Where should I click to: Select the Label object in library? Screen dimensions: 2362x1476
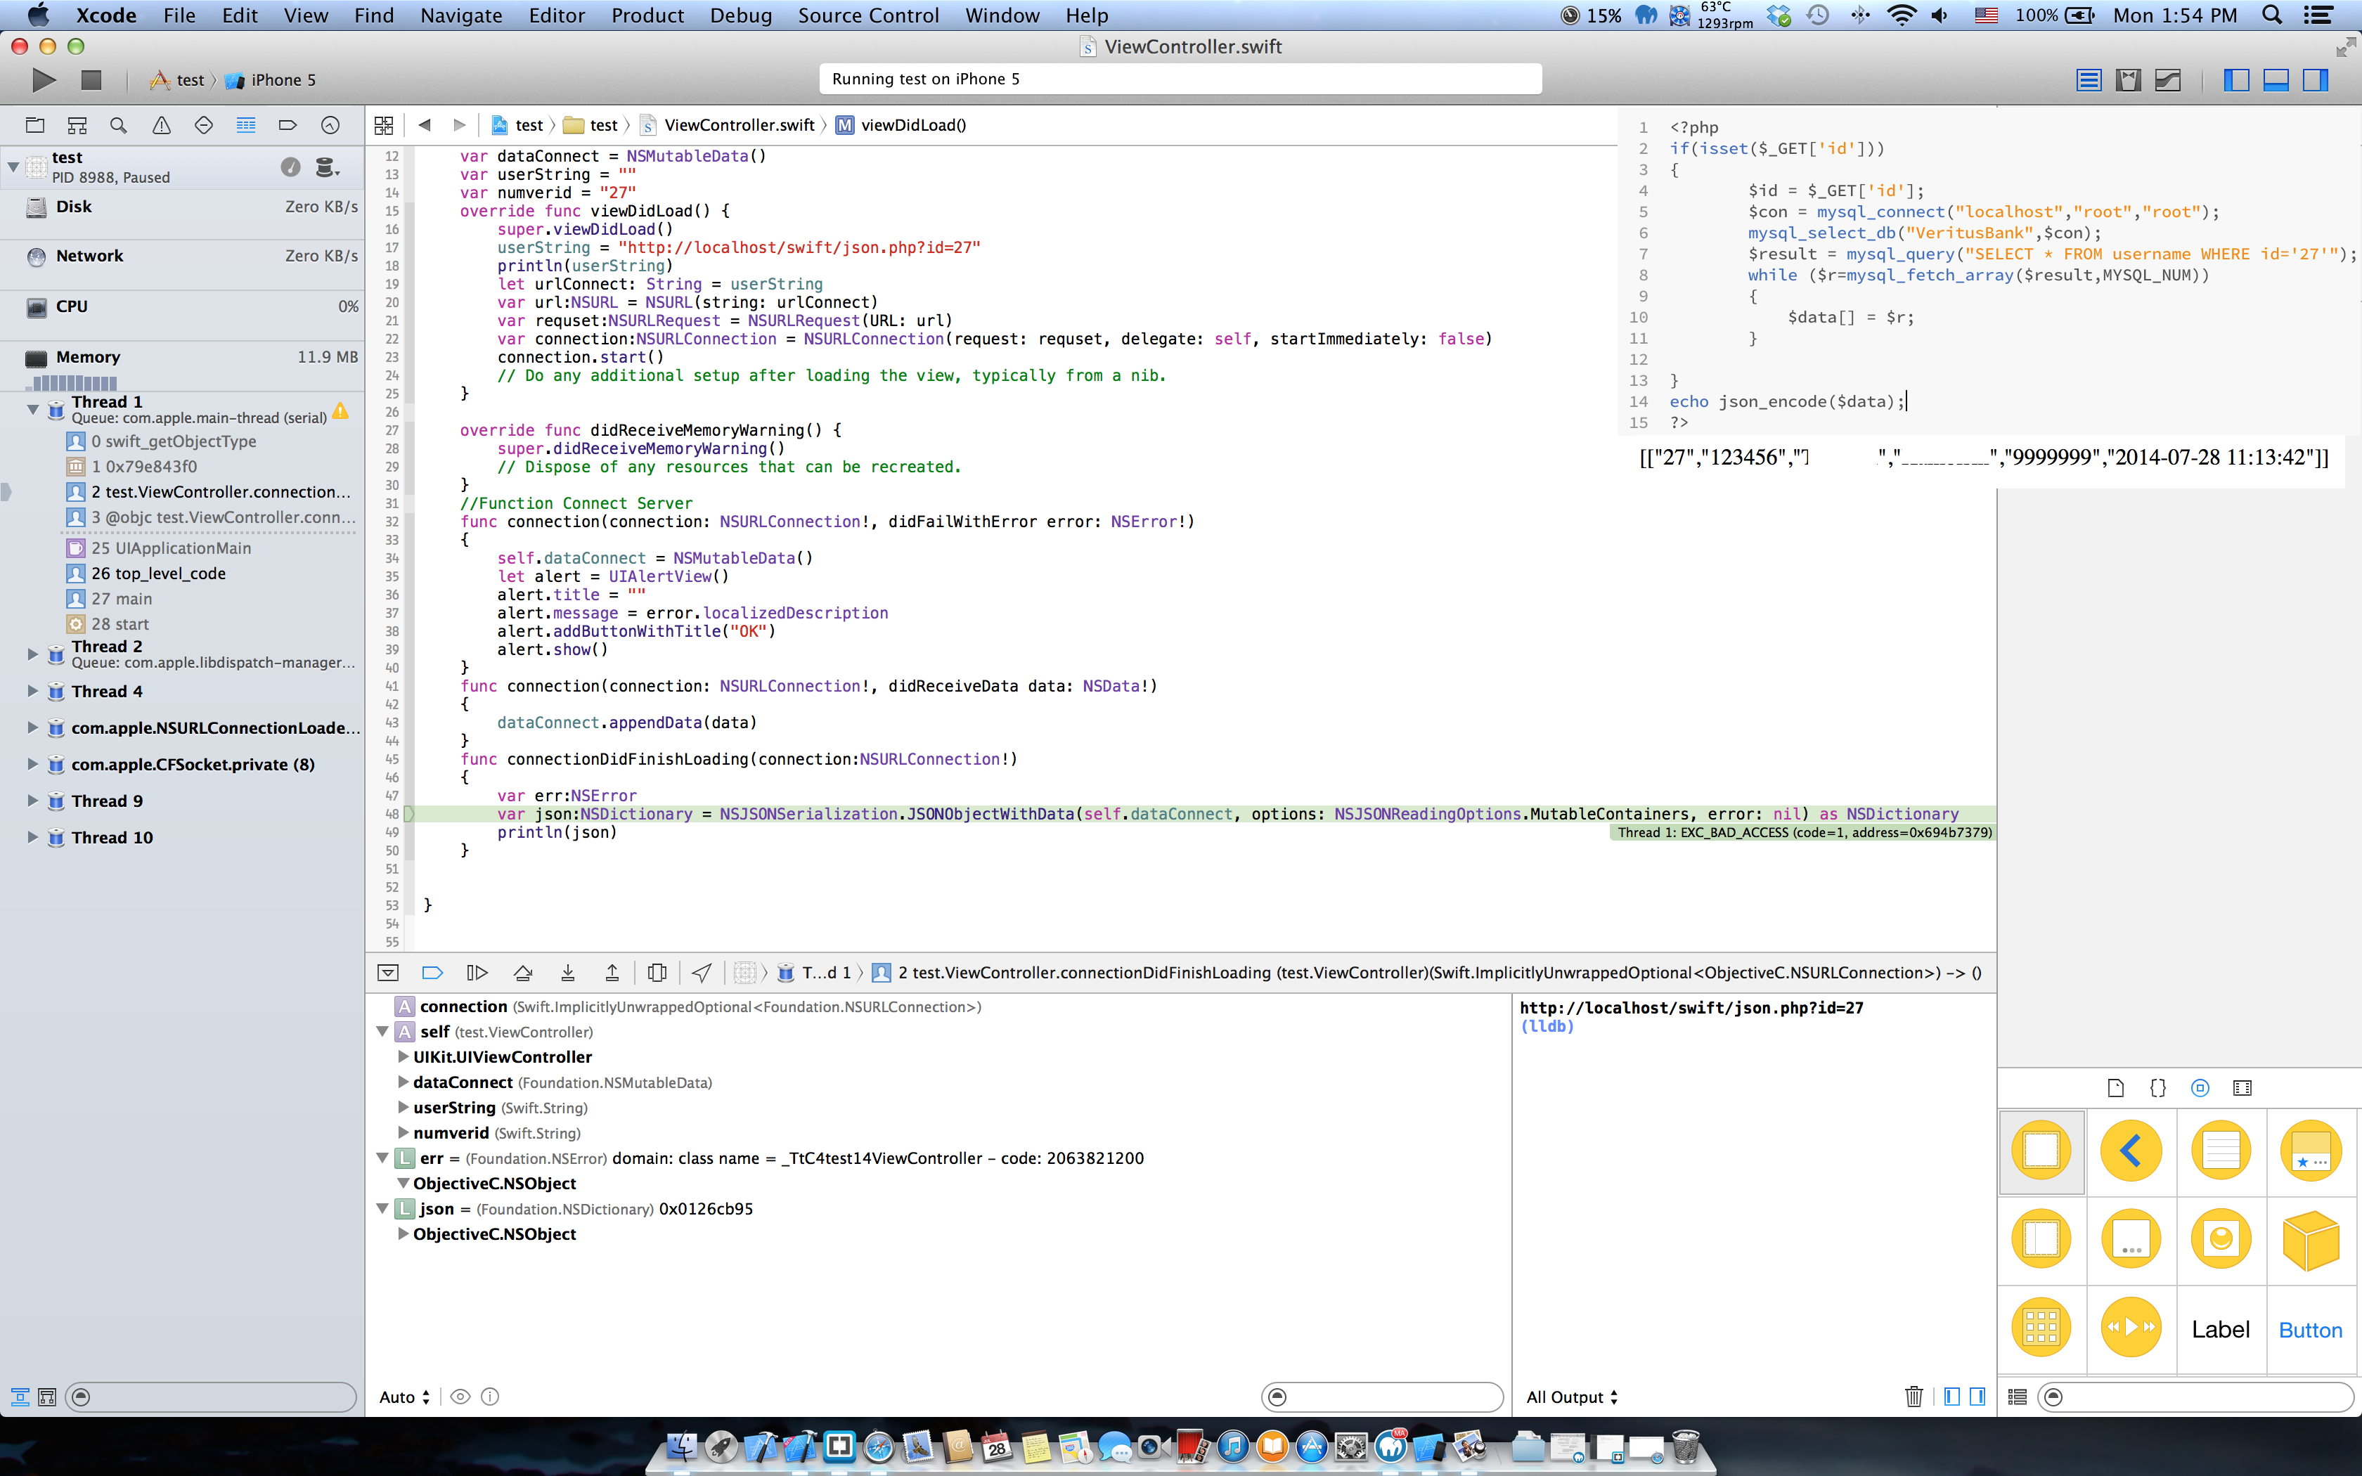[2221, 1328]
